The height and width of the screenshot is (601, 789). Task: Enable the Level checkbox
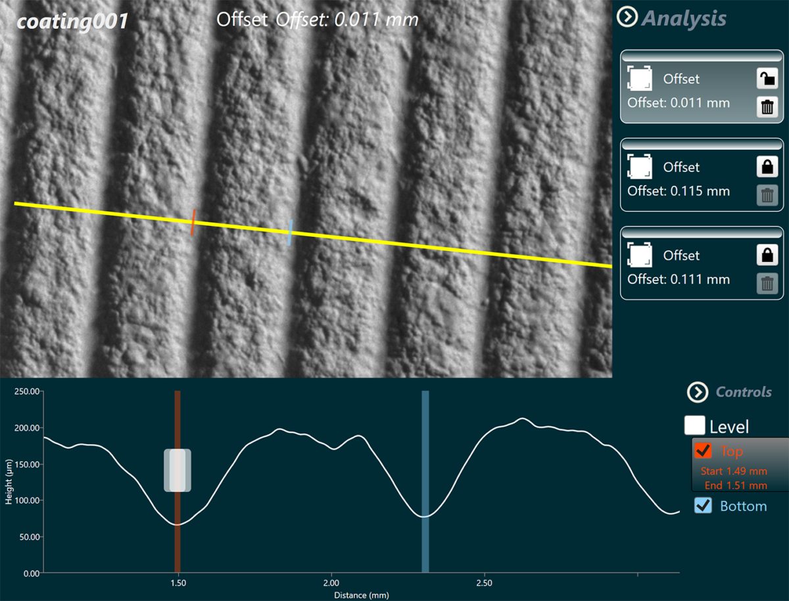point(695,426)
